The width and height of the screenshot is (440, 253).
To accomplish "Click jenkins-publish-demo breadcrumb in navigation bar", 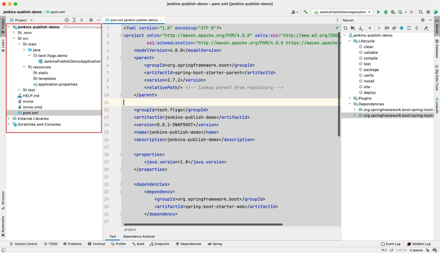I will 22,12.
